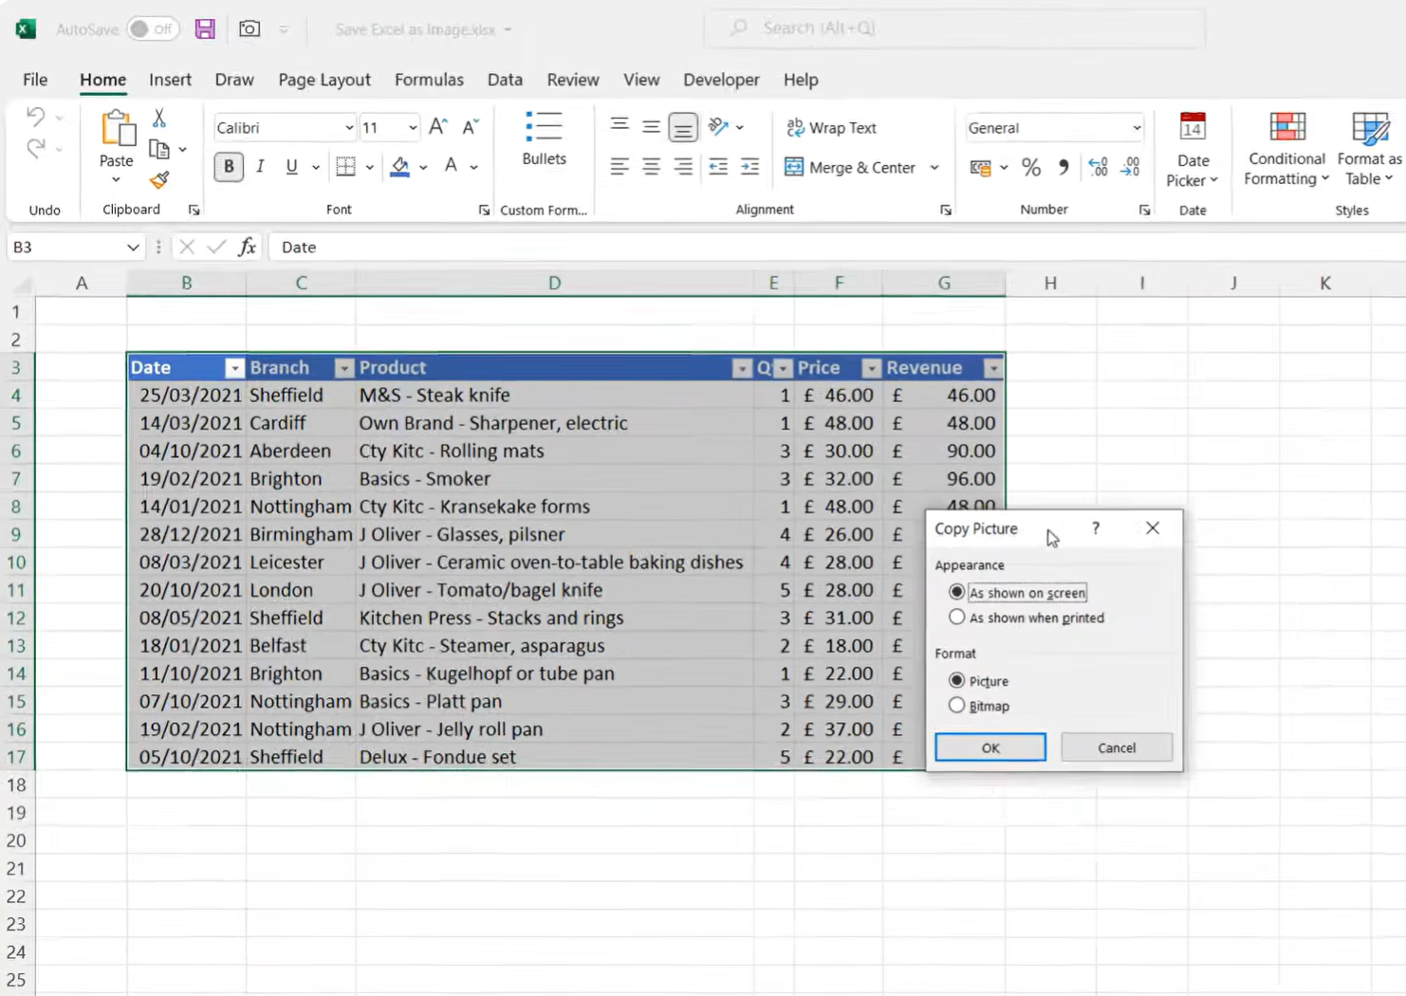Click the Bottom Align icon

683,127
